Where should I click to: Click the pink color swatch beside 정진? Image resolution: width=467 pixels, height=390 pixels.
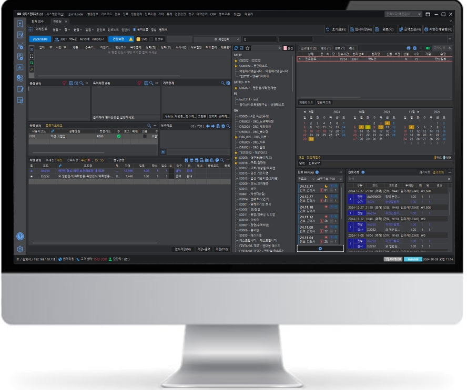pyautogui.click(x=285, y=48)
